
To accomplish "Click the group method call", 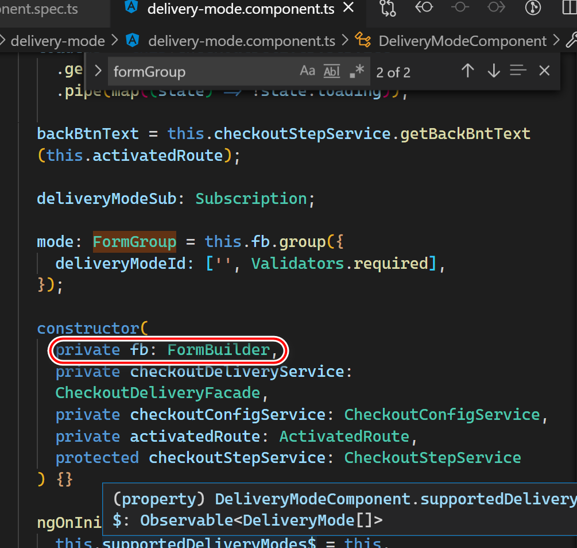I will [x=302, y=242].
